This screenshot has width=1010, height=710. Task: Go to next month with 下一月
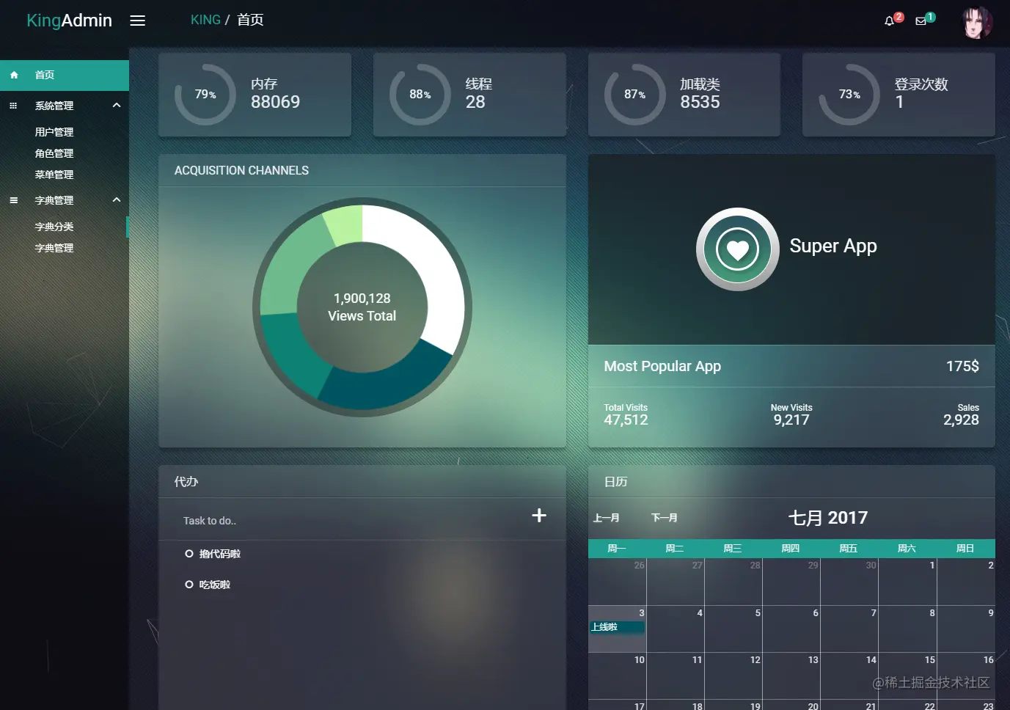(x=665, y=518)
